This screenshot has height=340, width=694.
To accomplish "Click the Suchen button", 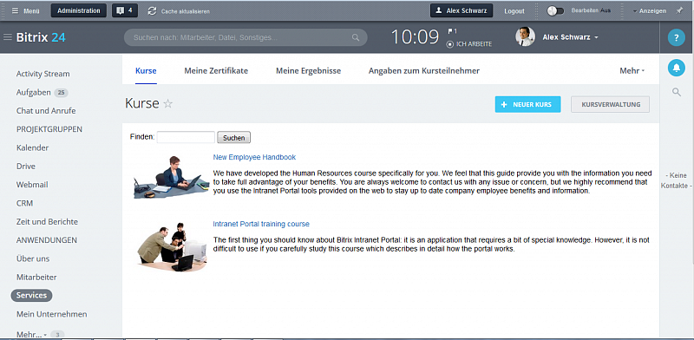I will [x=233, y=138].
